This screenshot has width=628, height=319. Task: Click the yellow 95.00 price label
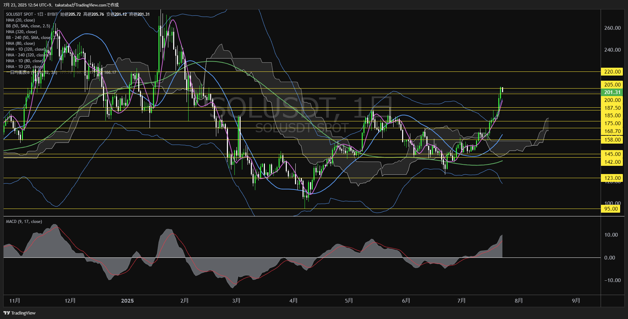(611, 209)
